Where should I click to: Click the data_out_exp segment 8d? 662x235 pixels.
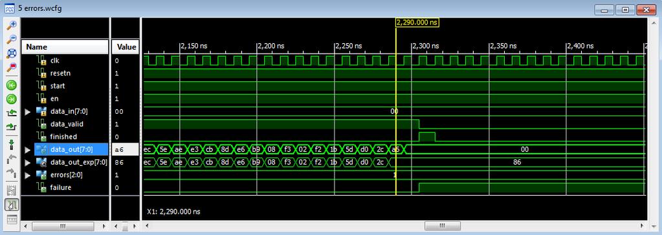tap(225, 162)
